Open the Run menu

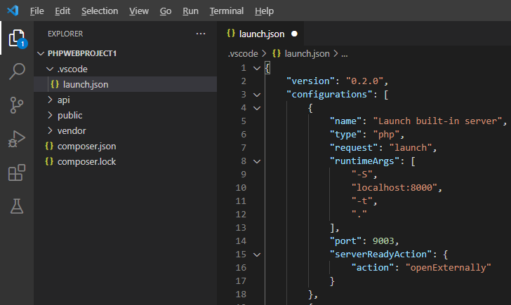point(190,11)
